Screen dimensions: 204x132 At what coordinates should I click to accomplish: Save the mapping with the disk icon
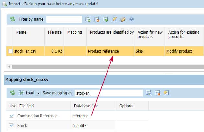coord(149,93)
